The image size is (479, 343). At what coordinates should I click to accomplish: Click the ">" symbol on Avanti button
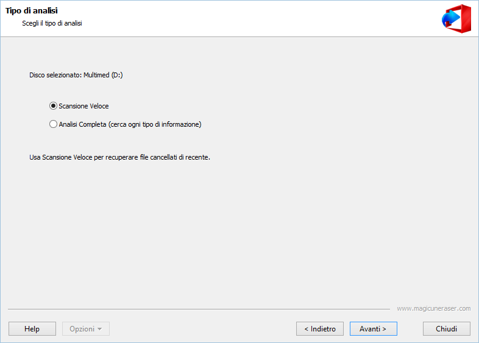[x=385, y=329]
